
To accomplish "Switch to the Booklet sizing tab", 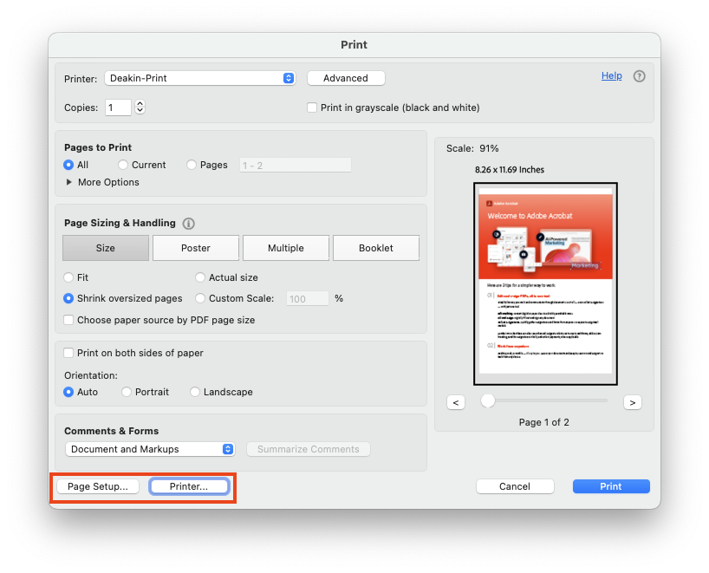I will click(x=376, y=248).
